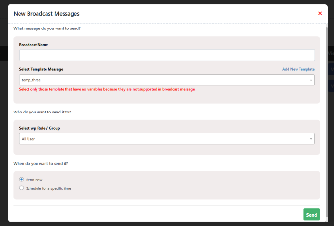This screenshot has width=334, height=226.
Task: Click the 'Schedule for a specific time' label
Action: pos(48,188)
